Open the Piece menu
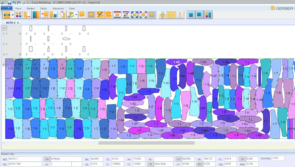 (x=18, y=8)
